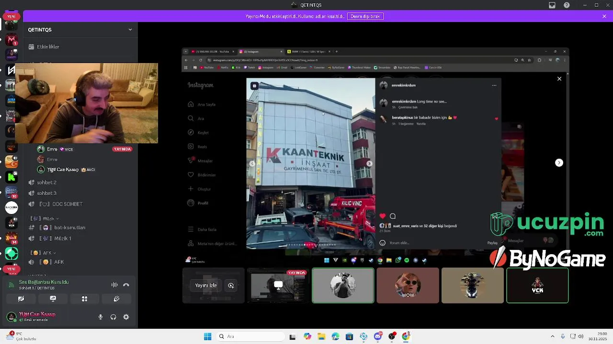613x344 pixels.
Task: Select the motorcycle avatar participant tile
Action: [x=473, y=286]
